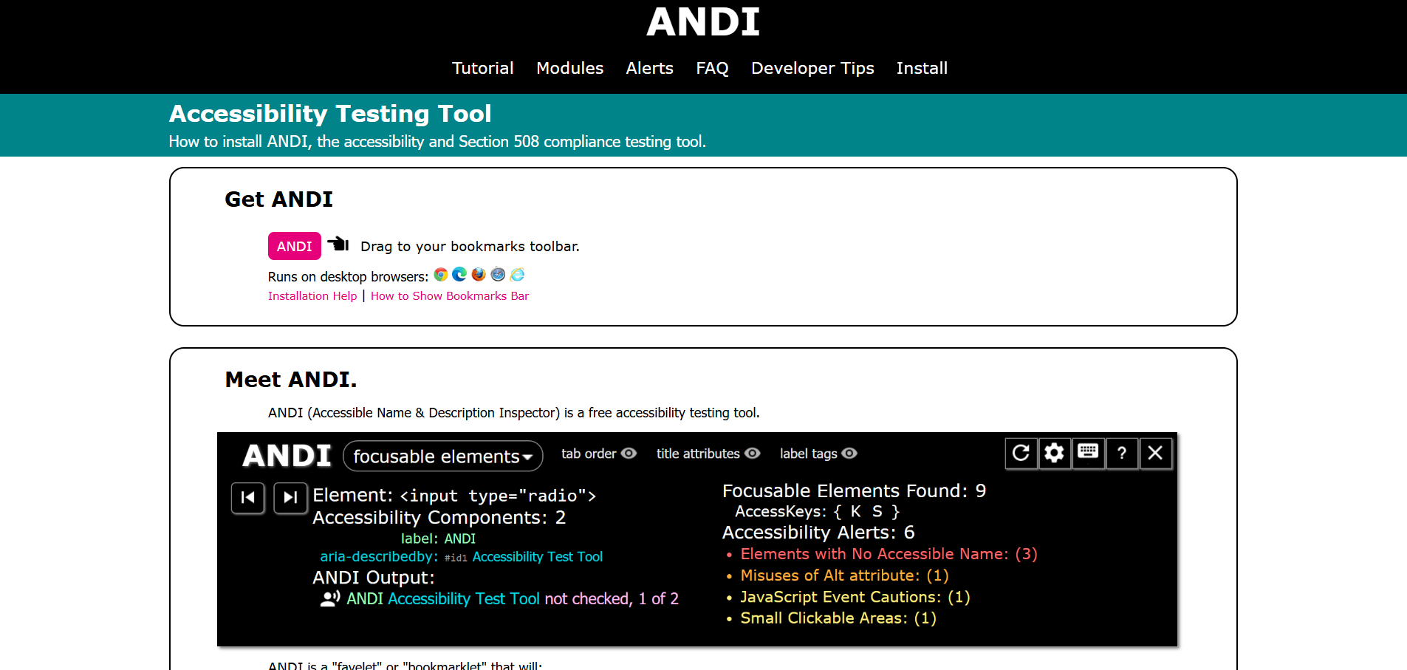The height and width of the screenshot is (670, 1407).
Task: Show label tags with the eye toggle
Action: point(849,454)
